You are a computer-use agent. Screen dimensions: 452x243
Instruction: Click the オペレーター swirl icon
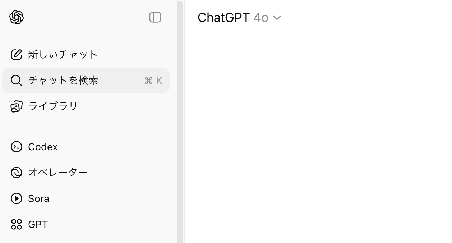(17, 173)
